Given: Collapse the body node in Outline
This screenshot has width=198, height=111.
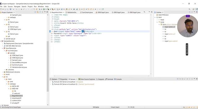Looking at the screenshot, I should tap(157, 22).
